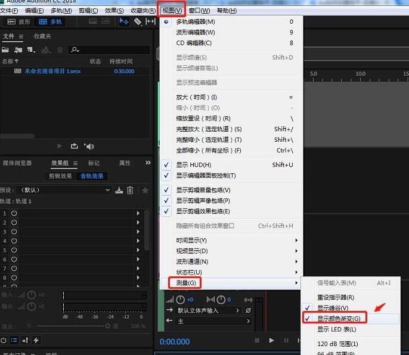
Task: Save effects preset with download icon
Action: coord(119,190)
